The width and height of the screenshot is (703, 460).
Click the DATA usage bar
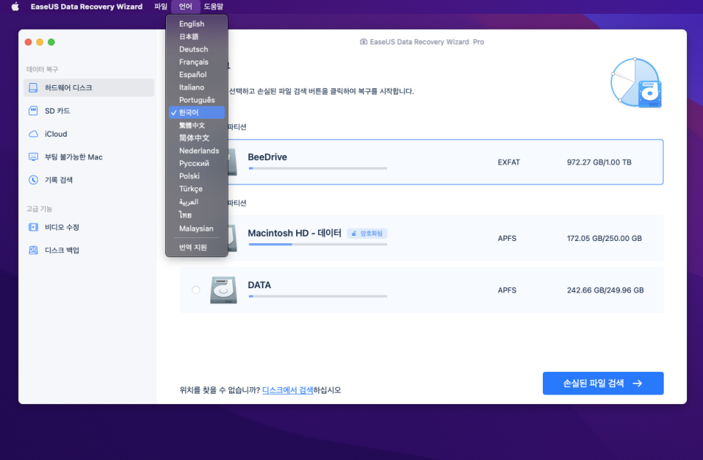point(318,296)
